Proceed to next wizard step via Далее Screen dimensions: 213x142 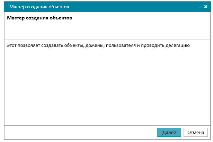point(169,132)
